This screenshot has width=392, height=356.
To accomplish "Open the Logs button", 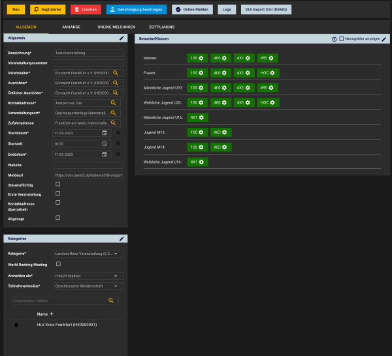I will coord(227,10).
